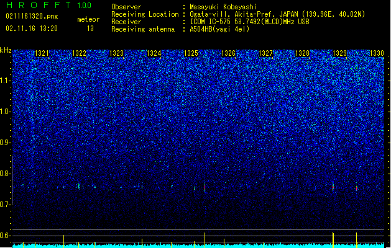
Task: Click the 1329 time axis label
Action: (340, 53)
